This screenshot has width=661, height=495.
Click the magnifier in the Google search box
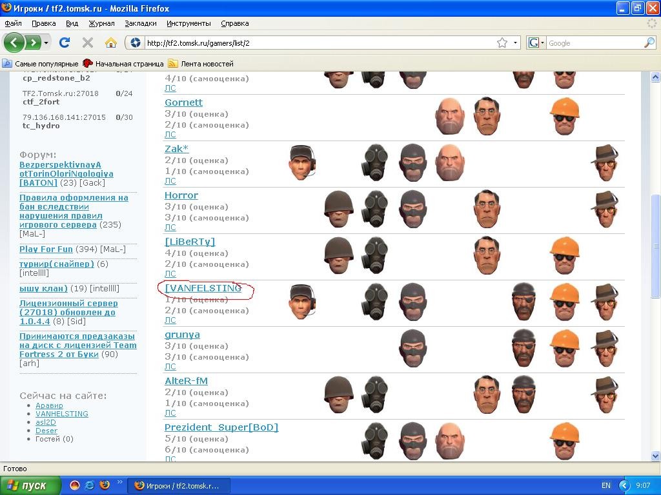coord(649,43)
